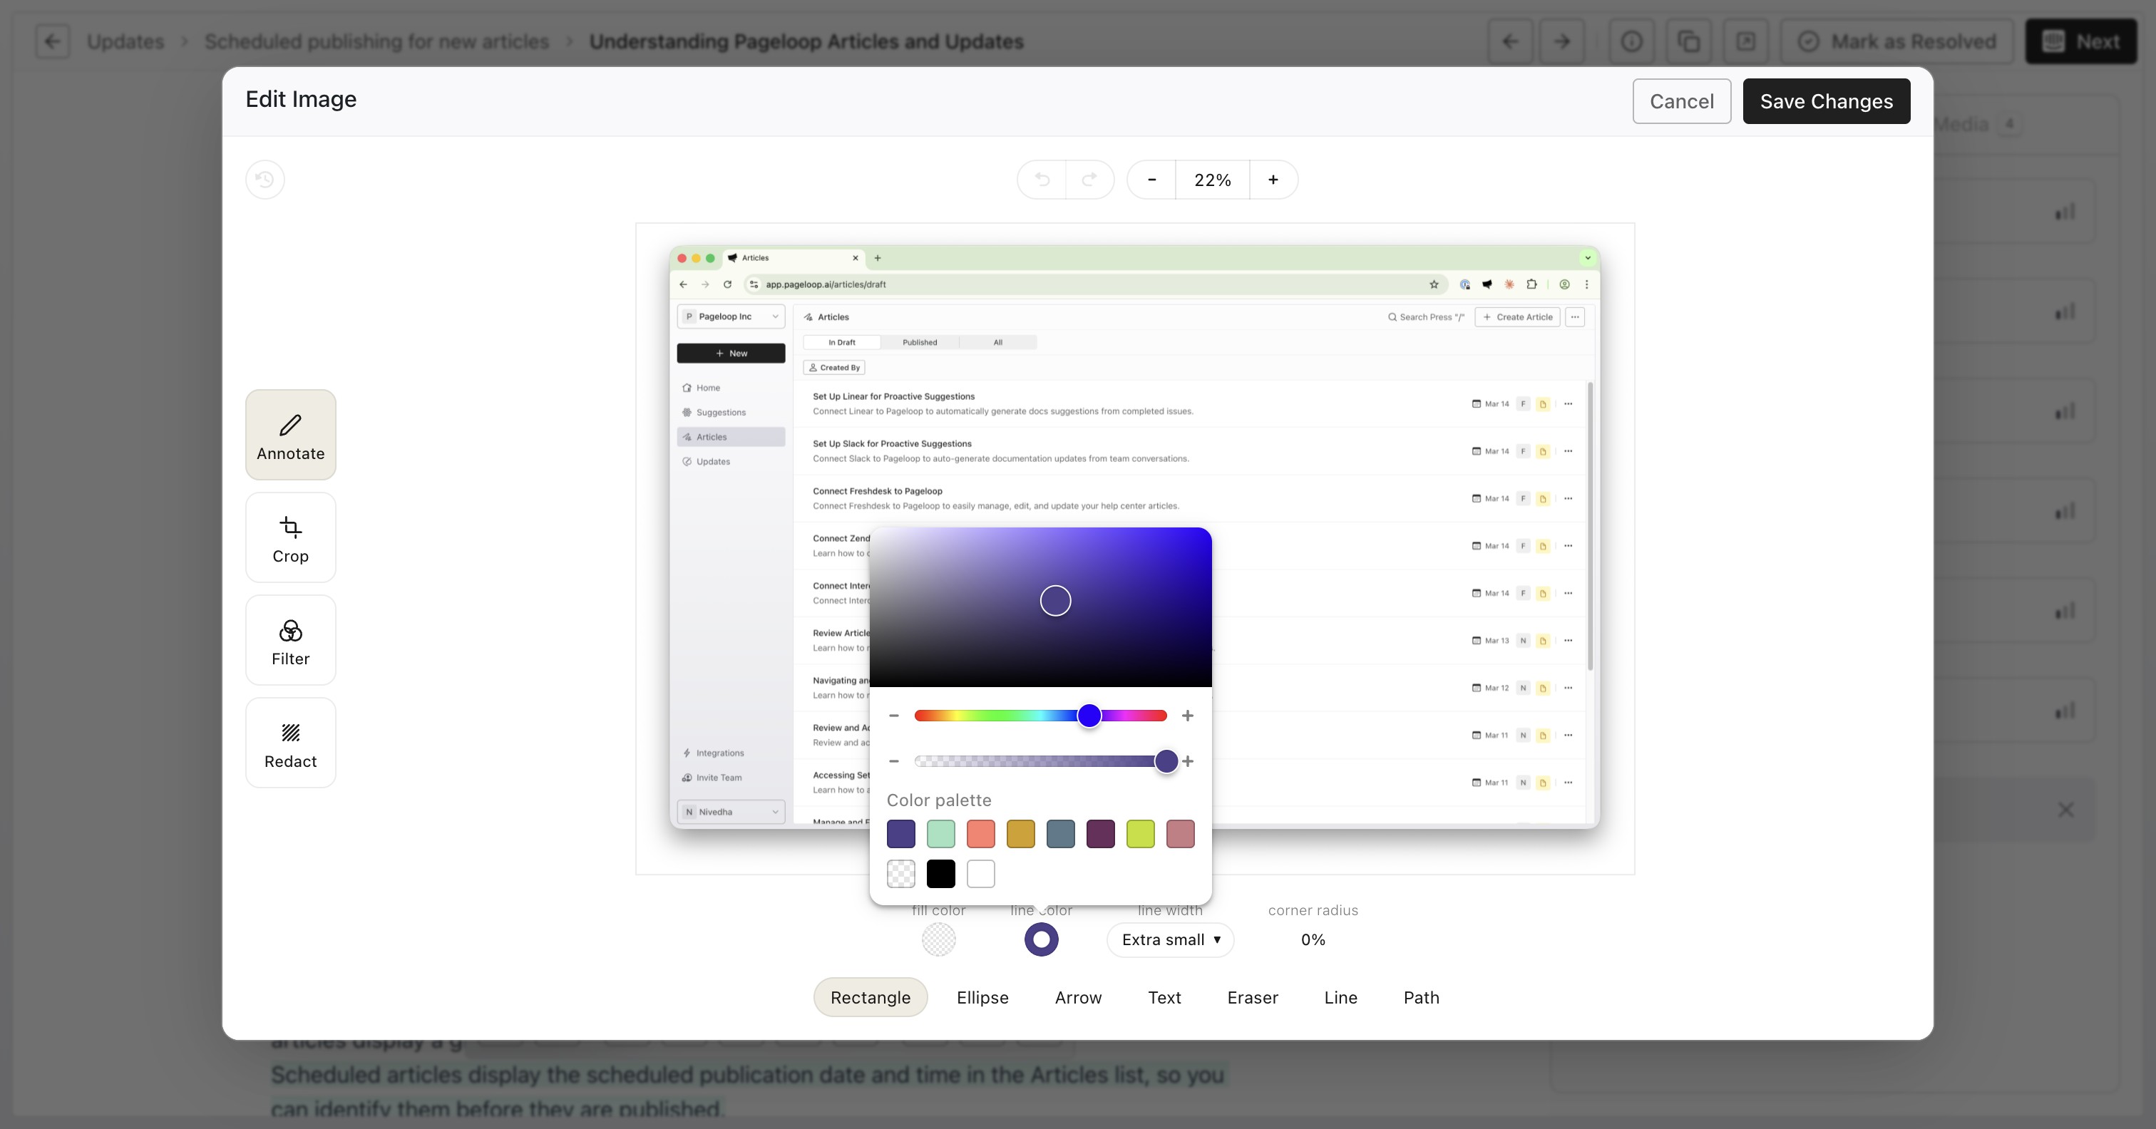Click the open-external icon in background toolbar
This screenshot has height=1129, width=2156.
(1746, 41)
